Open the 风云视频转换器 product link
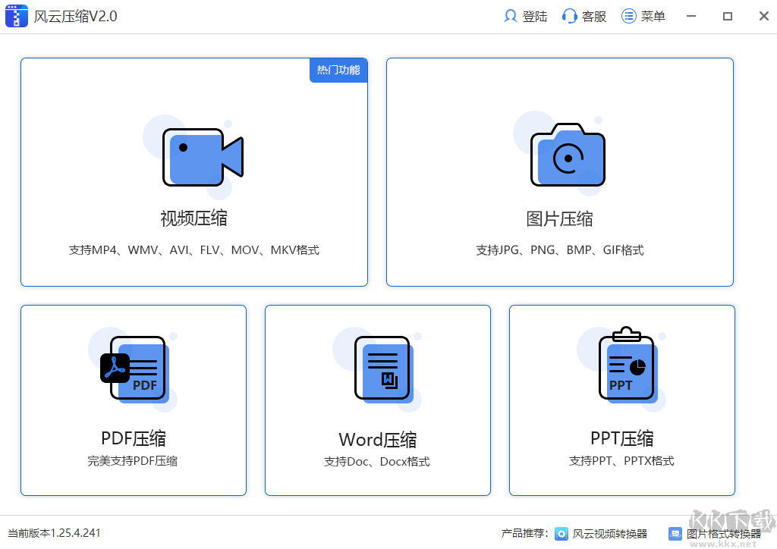The width and height of the screenshot is (777, 549). pos(609,533)
